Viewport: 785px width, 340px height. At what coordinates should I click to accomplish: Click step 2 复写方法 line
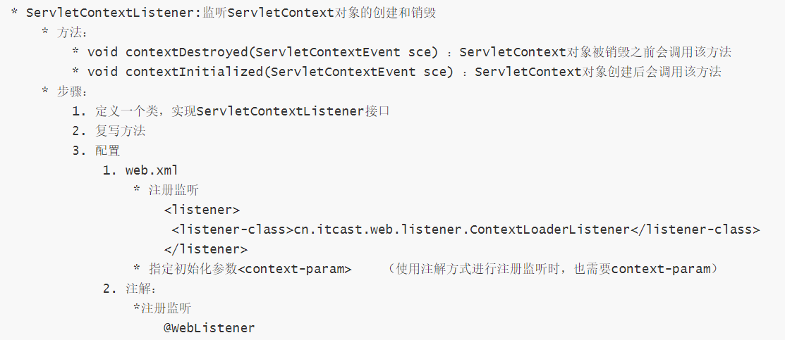click(109, 131)
